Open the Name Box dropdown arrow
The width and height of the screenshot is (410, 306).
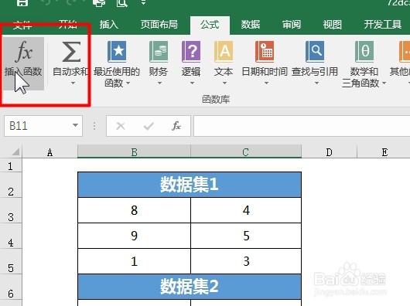[75, 125]
